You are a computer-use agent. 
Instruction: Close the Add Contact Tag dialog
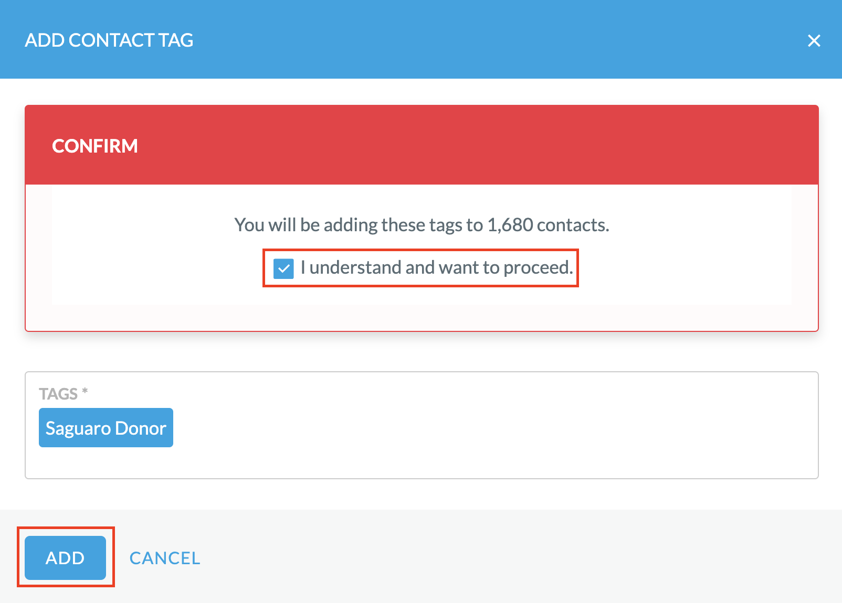pyautogui.click(x=814, y=40)
